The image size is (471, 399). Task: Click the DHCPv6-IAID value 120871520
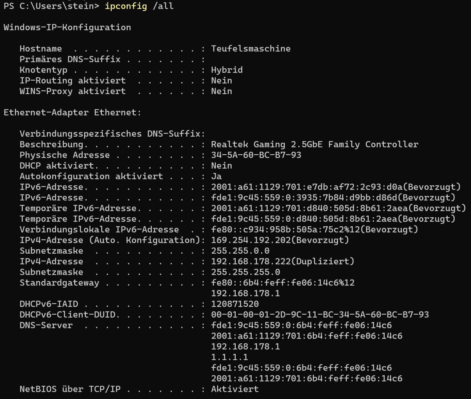point(235,304)
